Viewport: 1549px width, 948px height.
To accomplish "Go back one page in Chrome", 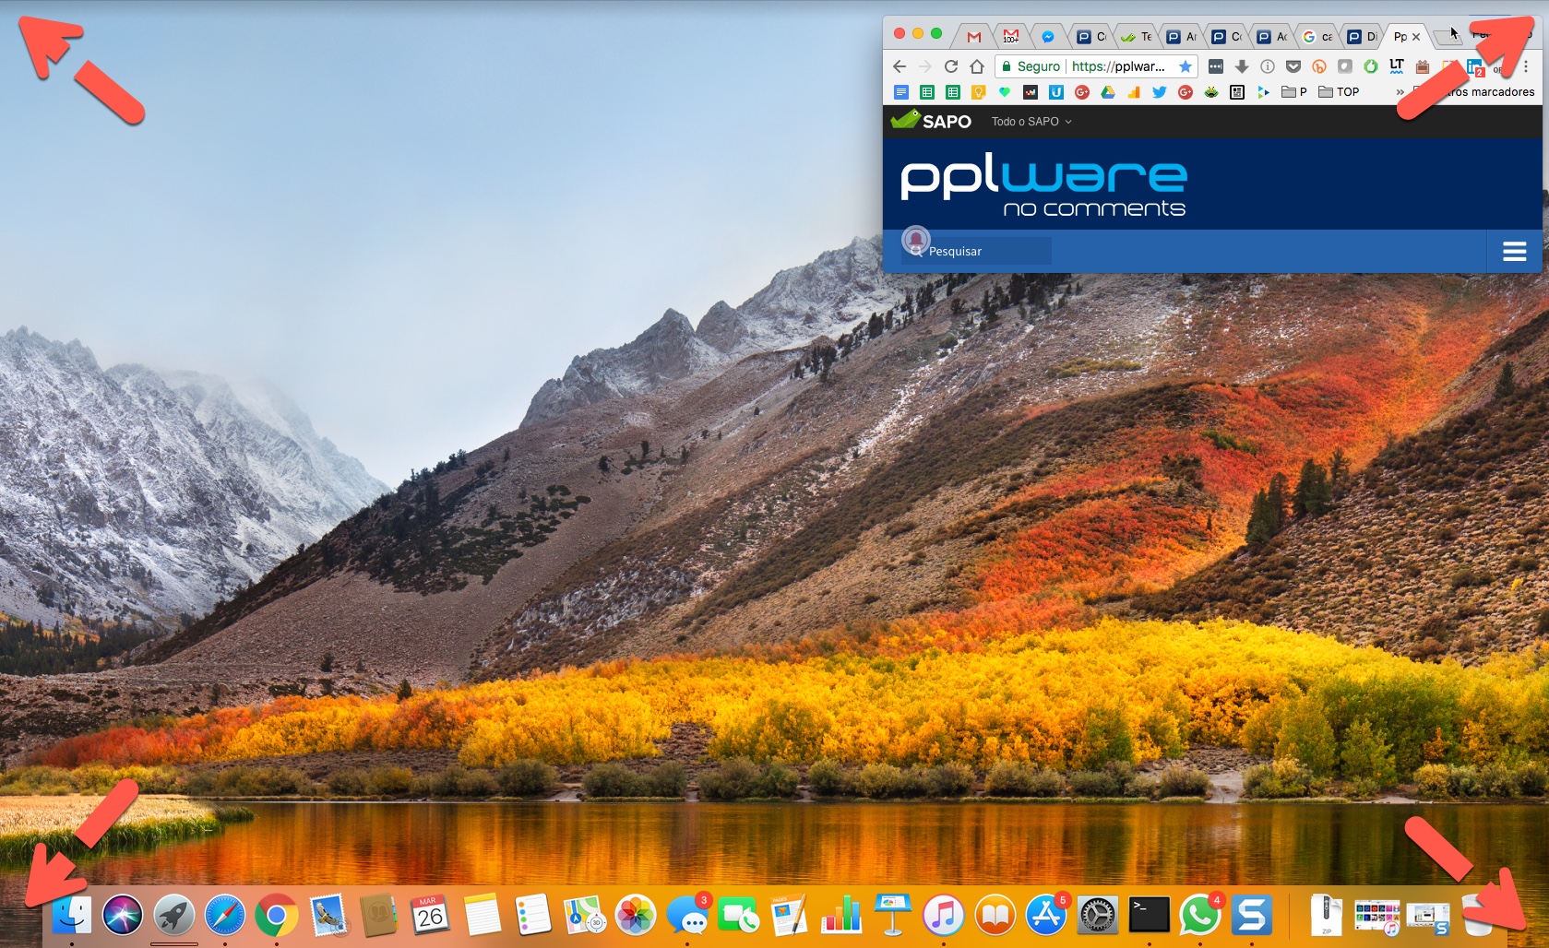I will coord(900,66).
